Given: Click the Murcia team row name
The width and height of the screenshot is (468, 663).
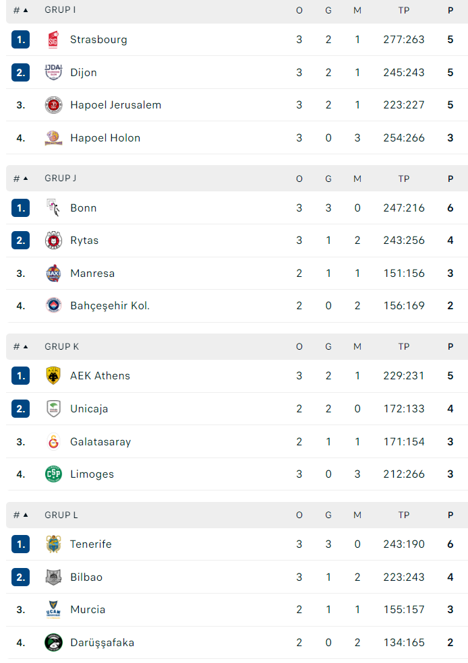Looking at the screenshot, I should tap(88, 609).
